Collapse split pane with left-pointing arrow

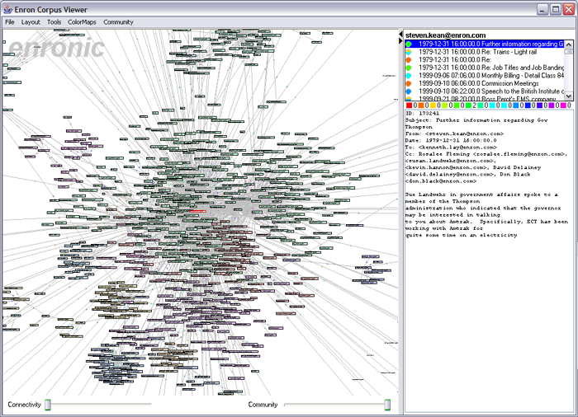pos(400,35)
